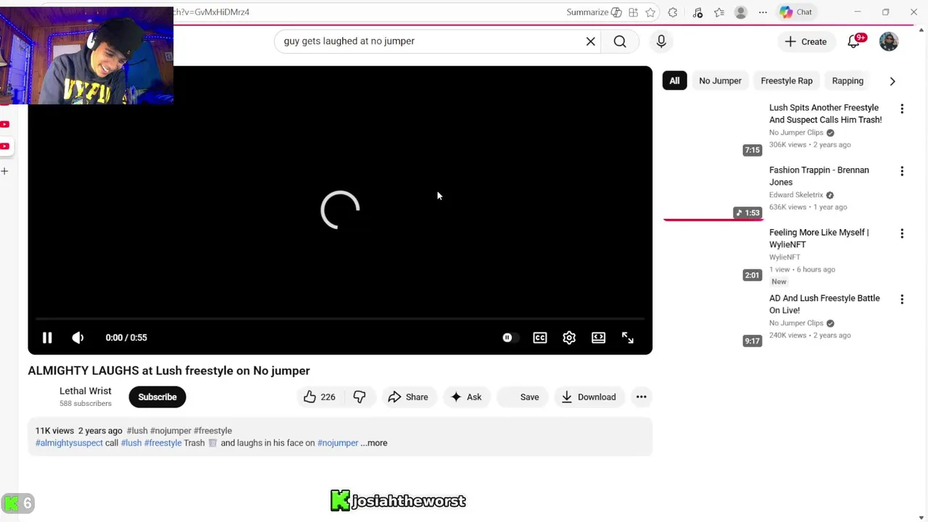Open No Jumper Clips channel under AD And Lush
The image size is (928, 522).
(796, 323)
